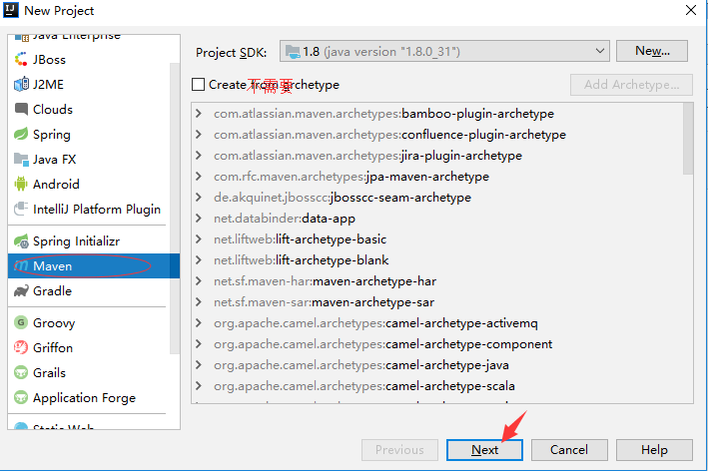The width and height of the screenshot is (708, 471).
Task: Click the IntelliJ Platform Plugin icon
Action: click(21, 209)
